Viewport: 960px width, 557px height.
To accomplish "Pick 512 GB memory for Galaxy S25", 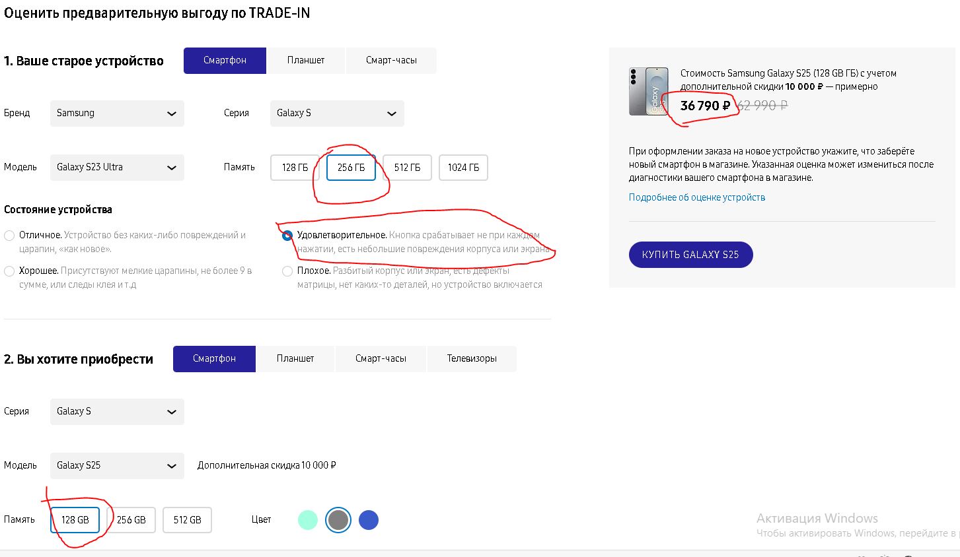I will (x=187, y=520).
